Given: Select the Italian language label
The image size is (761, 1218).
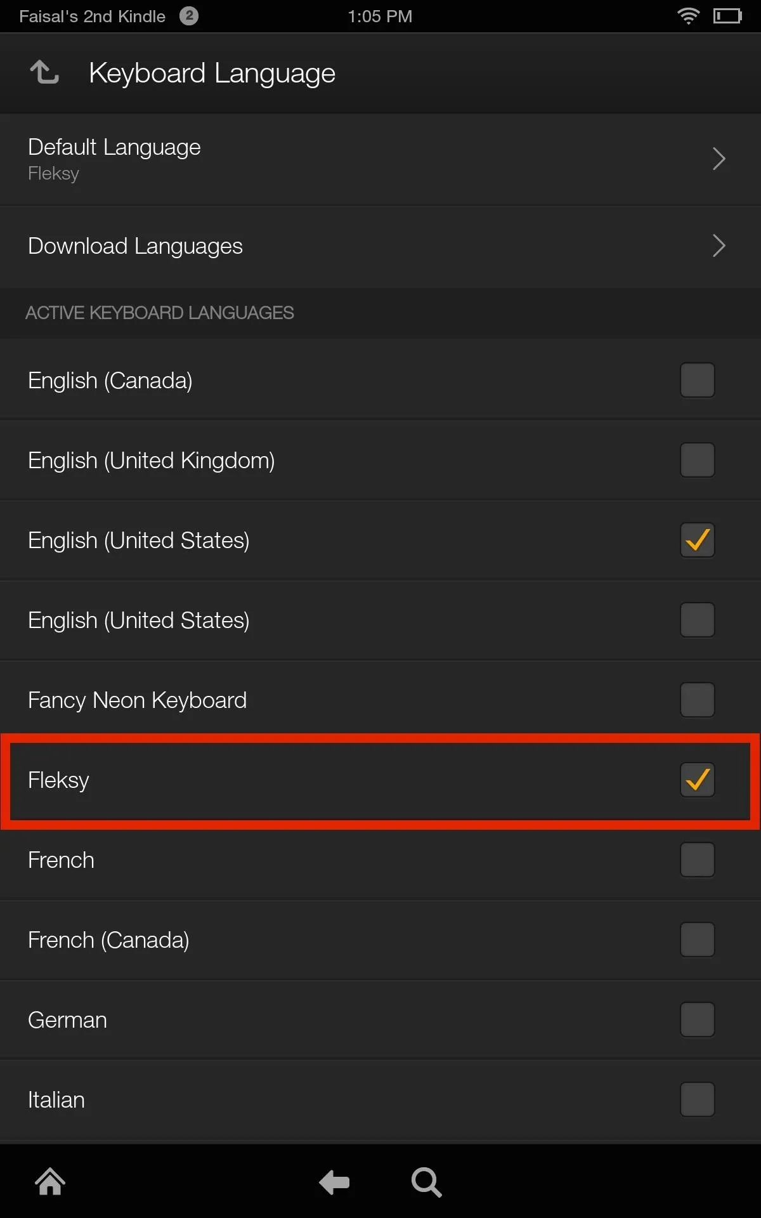Looking at the screenshot, I should click(x=56, y=1099).
